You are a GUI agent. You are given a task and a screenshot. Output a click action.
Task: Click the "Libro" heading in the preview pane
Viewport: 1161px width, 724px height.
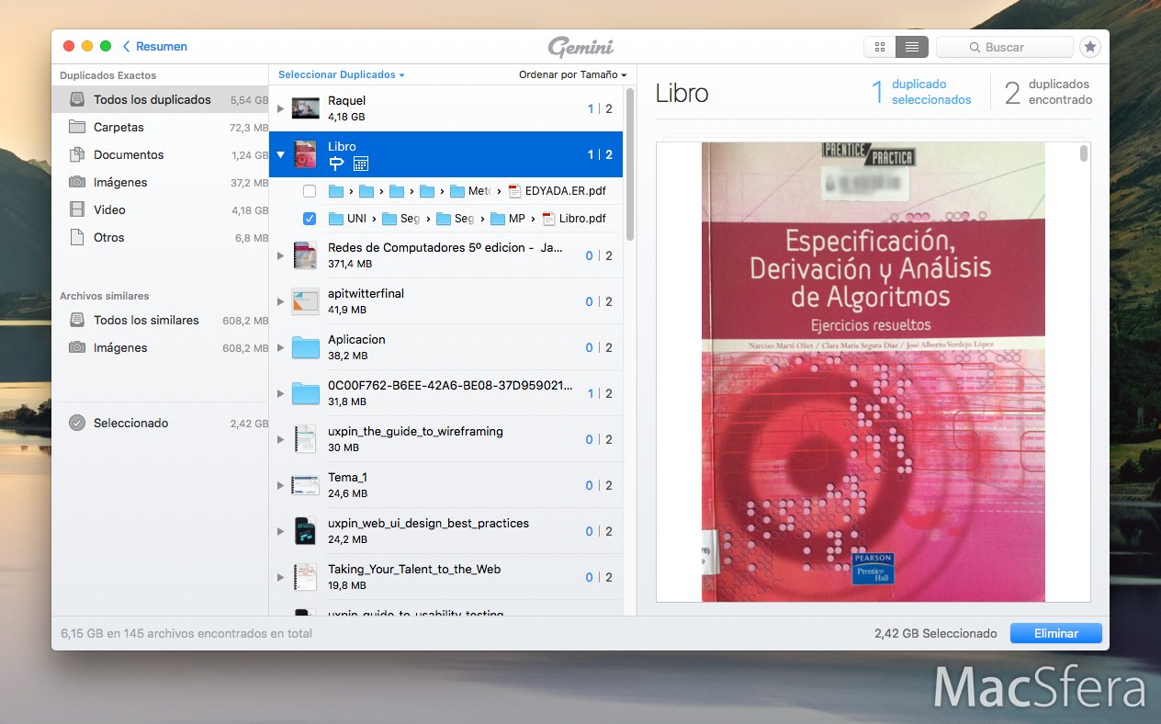coord(682,93)
